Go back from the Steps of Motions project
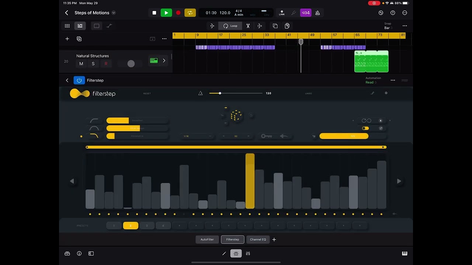 click(x=66, y=13)
